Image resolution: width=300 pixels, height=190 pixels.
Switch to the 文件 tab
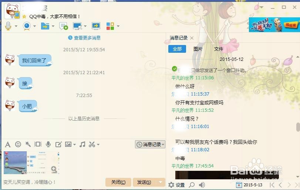[219, 49]
